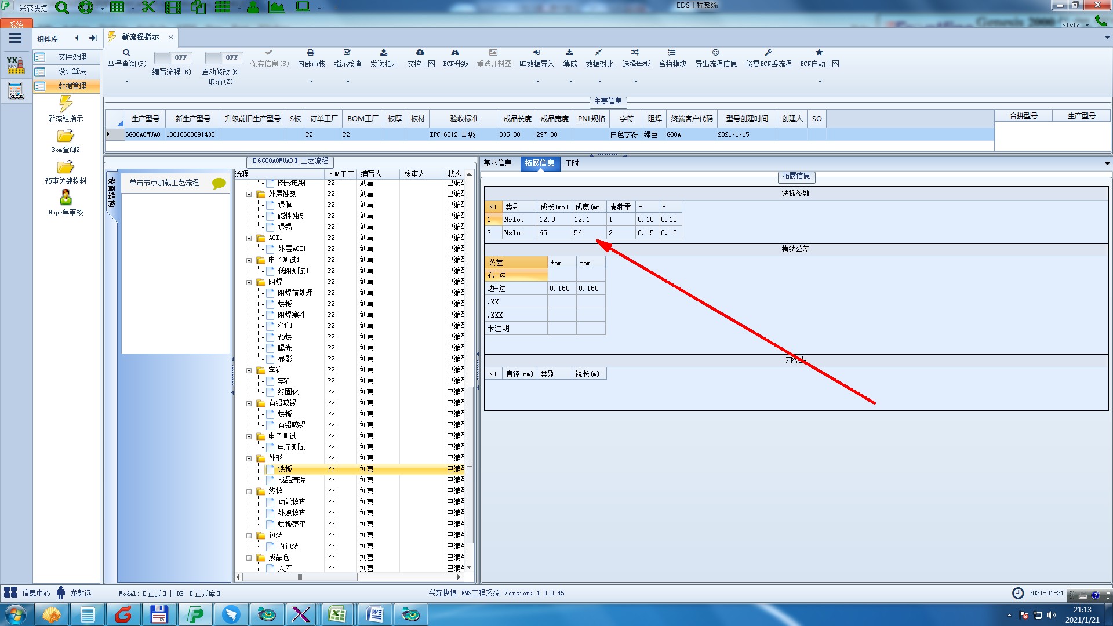The image size is (1113, 626).
Task: Toggle the 编写流程(R) OFF switch
Action: tap(172, 57)
